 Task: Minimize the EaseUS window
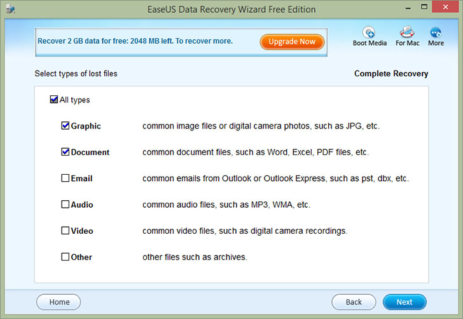[x=408, y=8]
